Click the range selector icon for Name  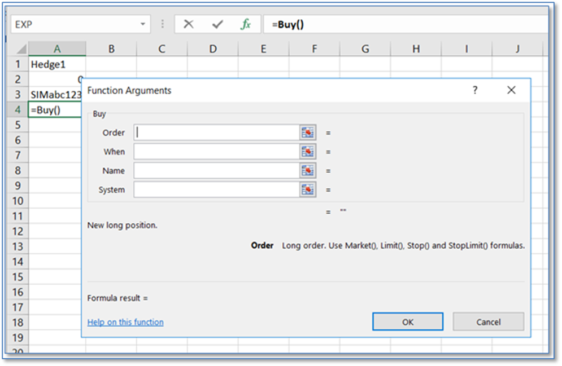point(307,171)
